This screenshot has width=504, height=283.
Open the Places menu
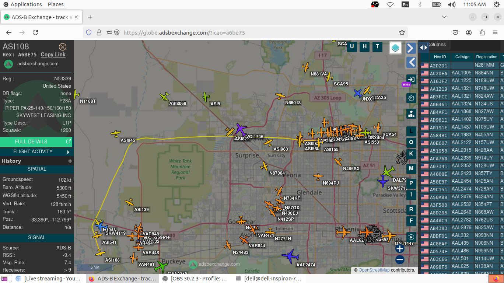(x=56, y=4)
